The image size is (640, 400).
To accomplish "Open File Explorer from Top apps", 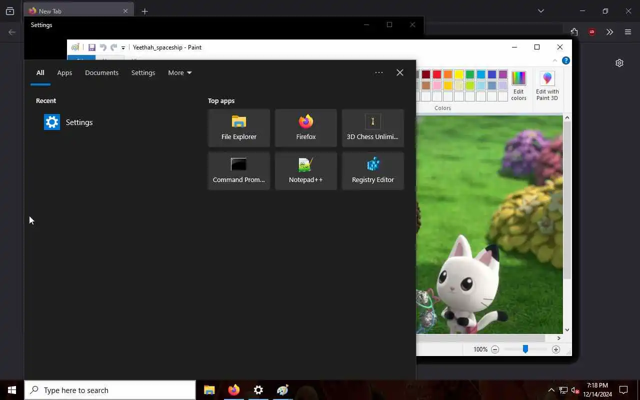I will point(239,128).
